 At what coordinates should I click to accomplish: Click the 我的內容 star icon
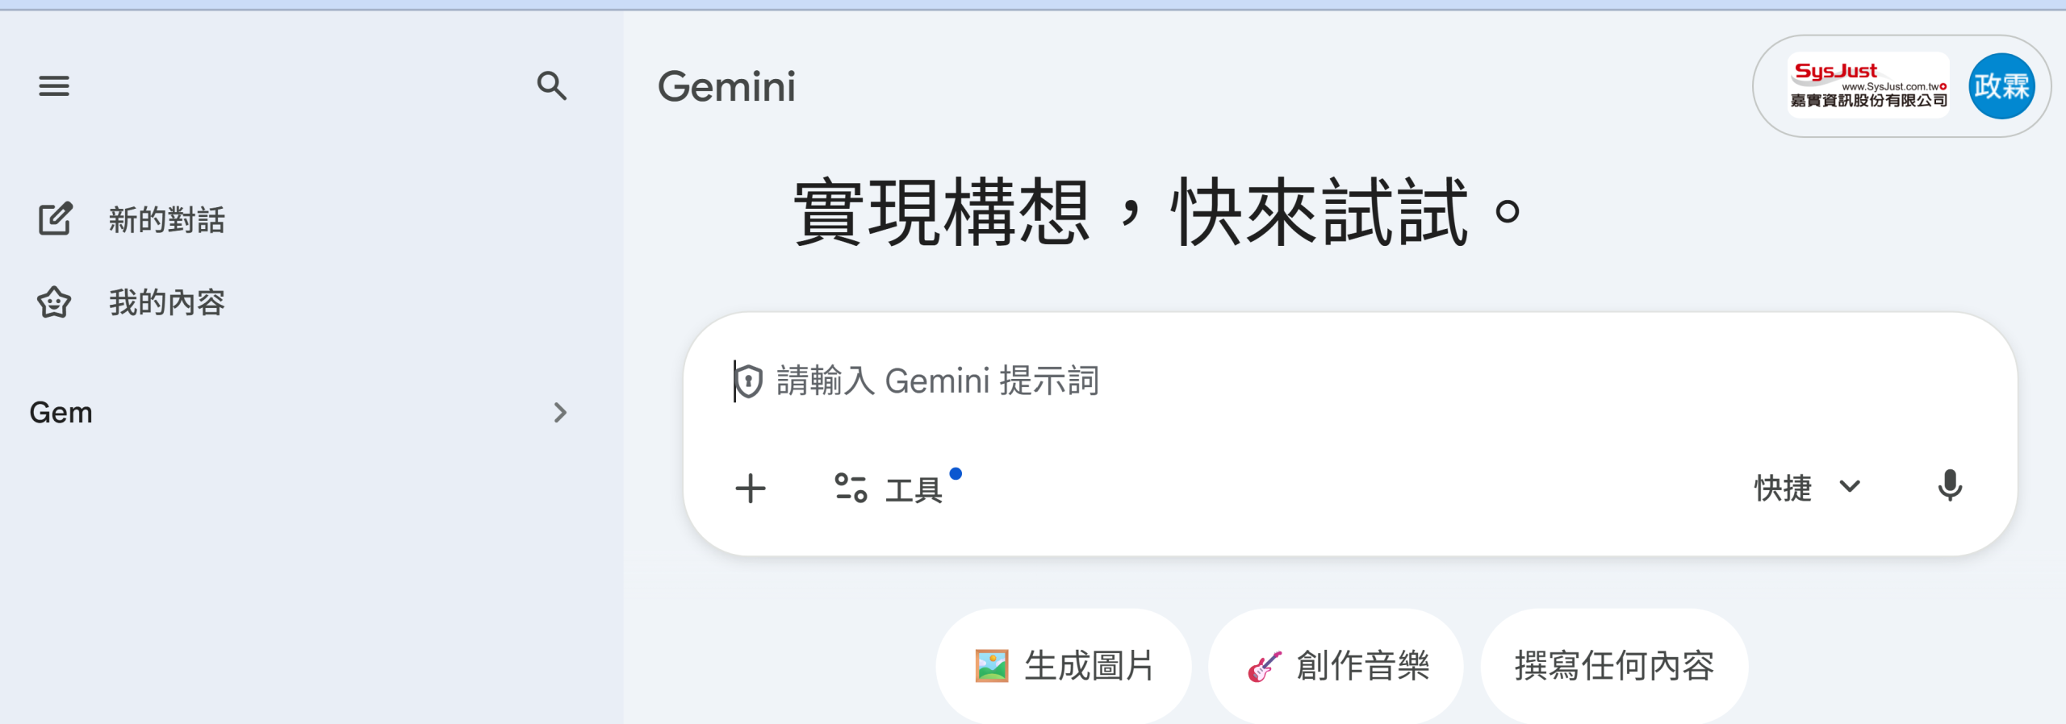pos(54,303)
